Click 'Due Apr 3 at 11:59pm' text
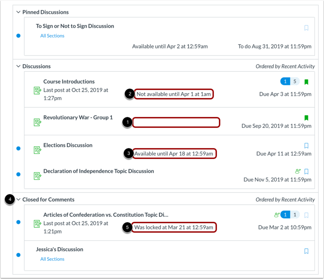 click(x=285, y=94)
